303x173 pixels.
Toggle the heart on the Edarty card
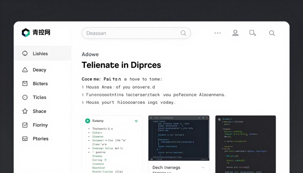[x=136, y=120]
